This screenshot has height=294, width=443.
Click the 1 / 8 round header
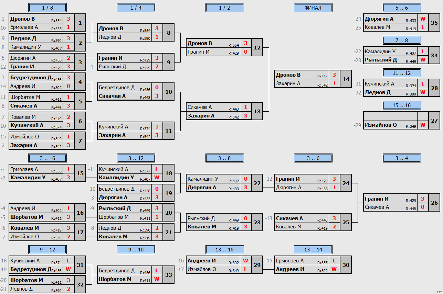click(x=48, y=8)
